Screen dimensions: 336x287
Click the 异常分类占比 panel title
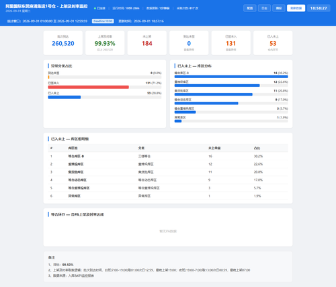[x=62, y=66]
